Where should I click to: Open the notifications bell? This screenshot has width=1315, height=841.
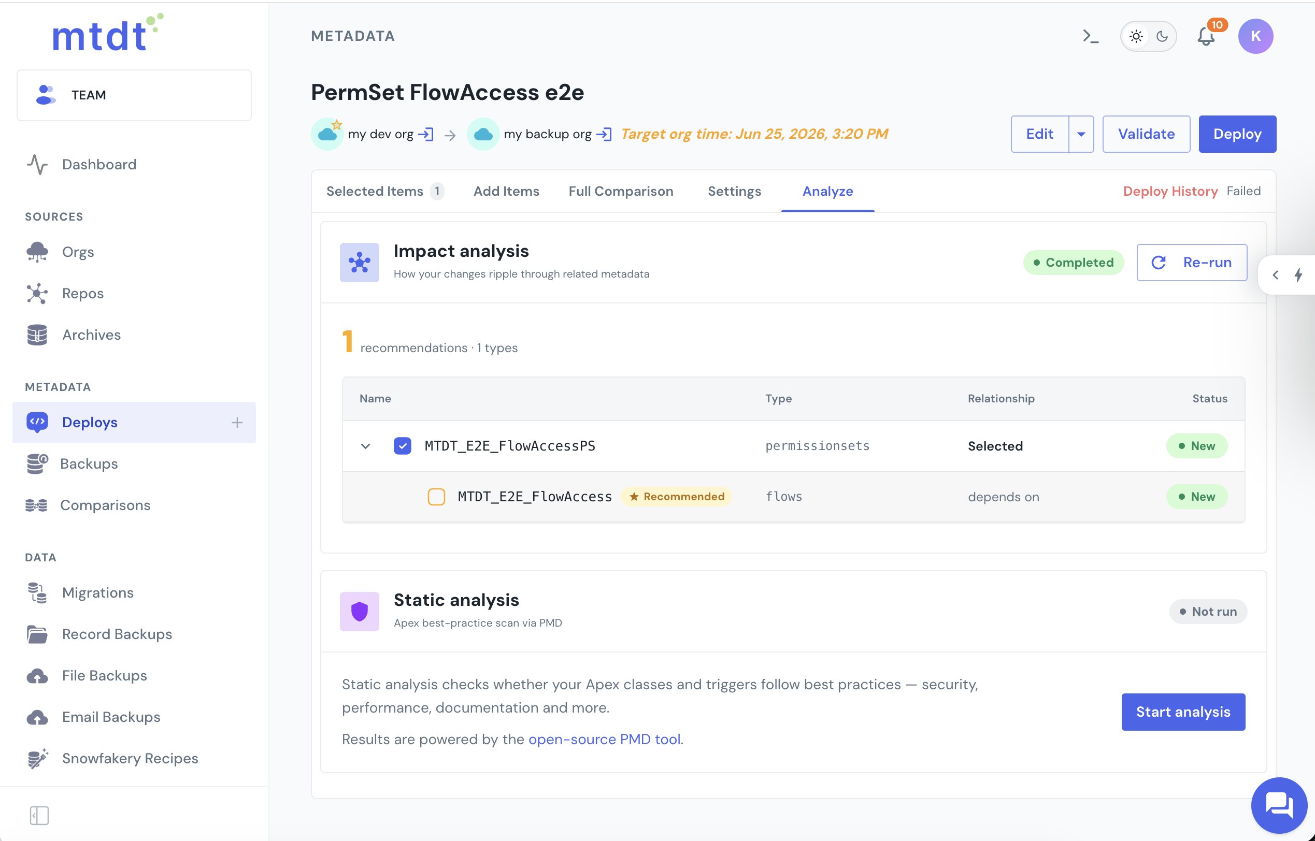(1206, 36)
